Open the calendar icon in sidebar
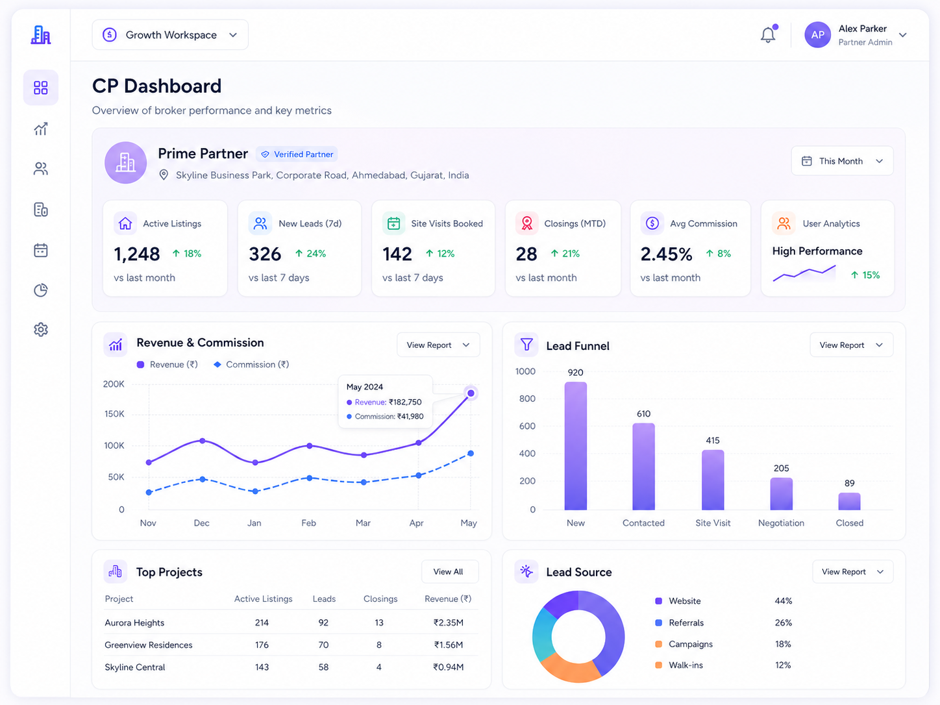Screen dimensions: 940x705 pyautogui.click(x=41, y=250)
